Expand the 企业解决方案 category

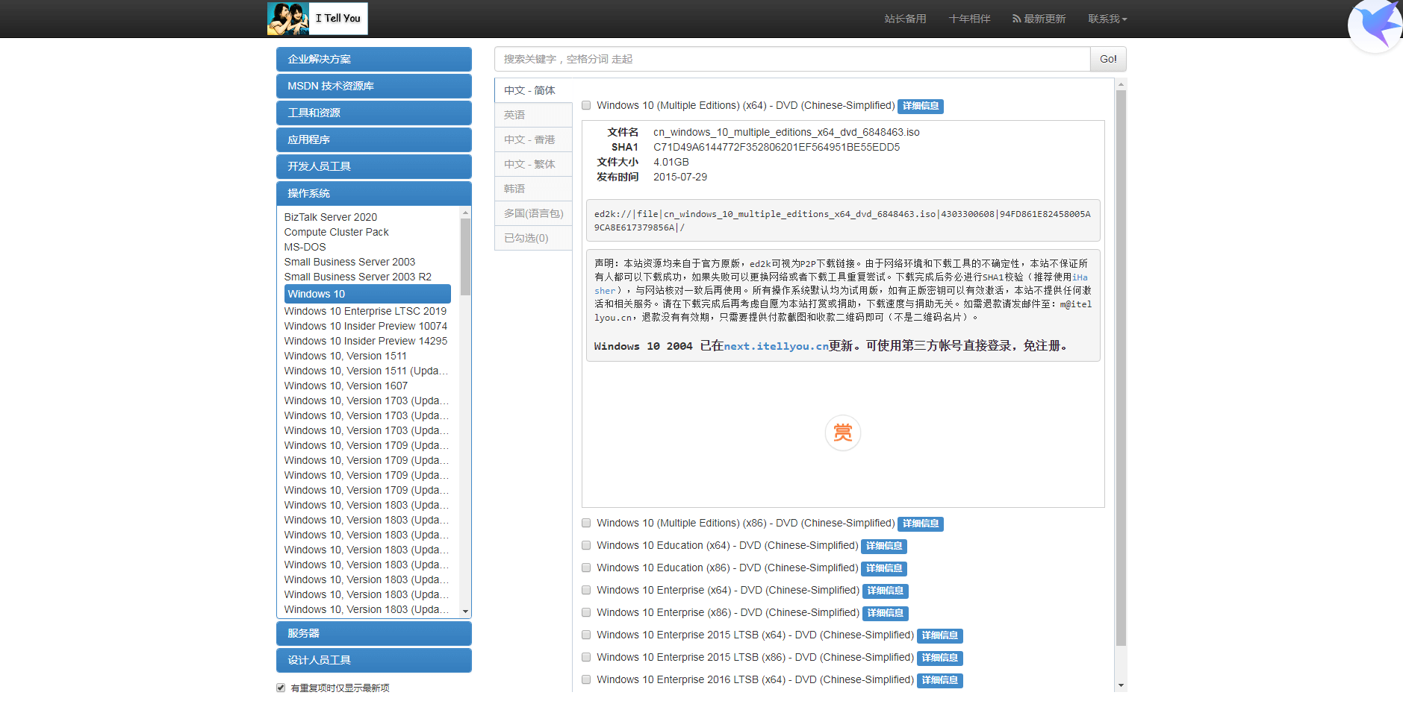click(373, 59)
